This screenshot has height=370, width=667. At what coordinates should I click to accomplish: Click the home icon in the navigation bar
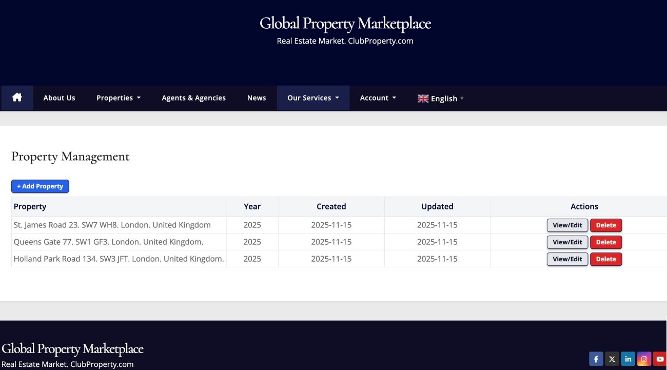(17, 98)
